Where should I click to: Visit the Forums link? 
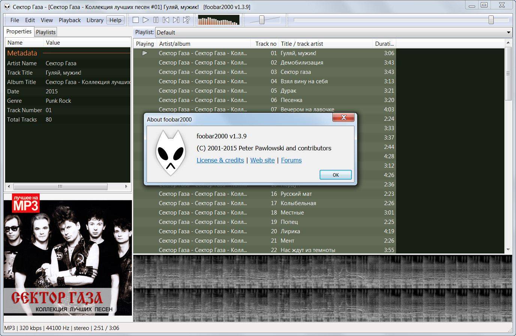click(x=291, y=160)
